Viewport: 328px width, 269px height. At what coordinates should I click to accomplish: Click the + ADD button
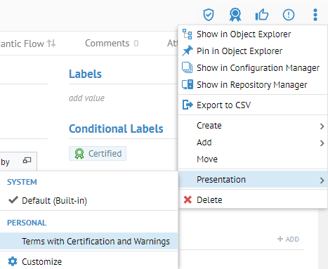288,239
